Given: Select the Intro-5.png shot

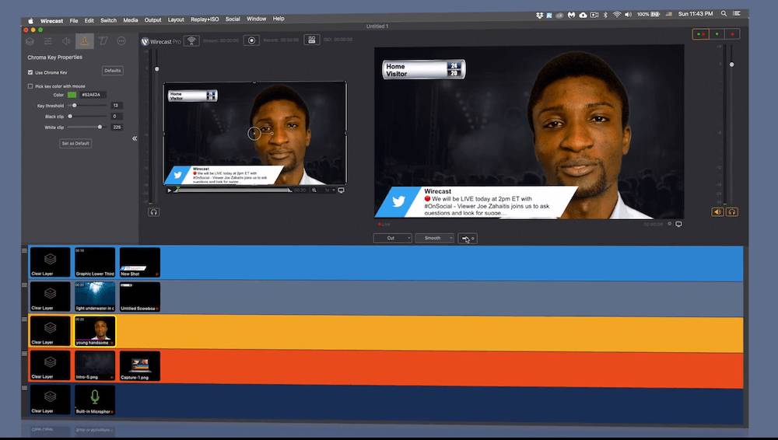Looking at the screenshot, I should (x=95, y=365).
